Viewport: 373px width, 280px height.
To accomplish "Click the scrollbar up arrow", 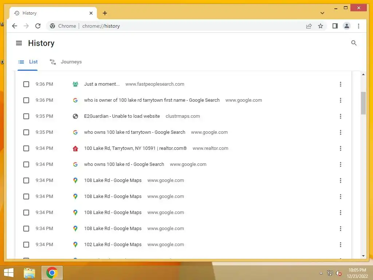I will [363, 74].
